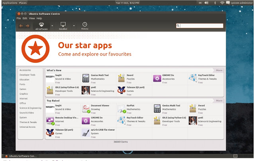This screenshot has width=255, height=161.
Task: Click the Seq24 title in Top Rated
Action: pos(58,105)
